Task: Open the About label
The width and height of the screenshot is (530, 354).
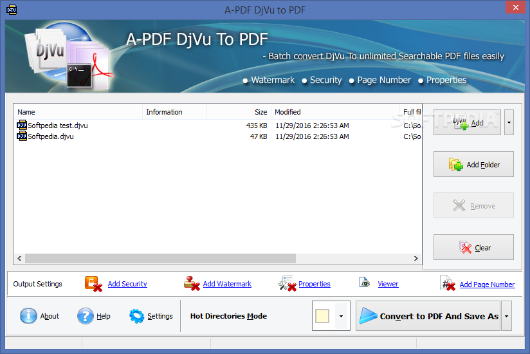Action: click(x=50, y=316)
